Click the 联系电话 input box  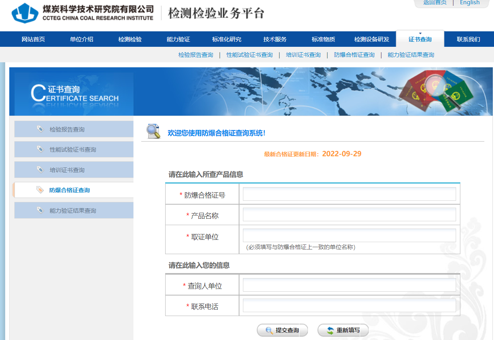pos(349,306)
